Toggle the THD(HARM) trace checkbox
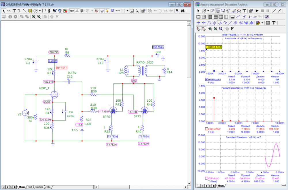The width and height of the screenshot is (288, 190). pos(206,129)
